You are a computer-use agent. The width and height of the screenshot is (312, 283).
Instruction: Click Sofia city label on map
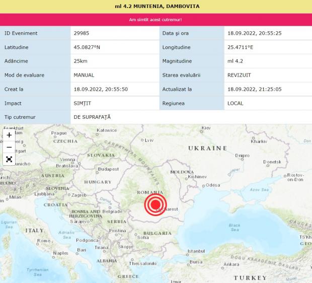point(143,237)
